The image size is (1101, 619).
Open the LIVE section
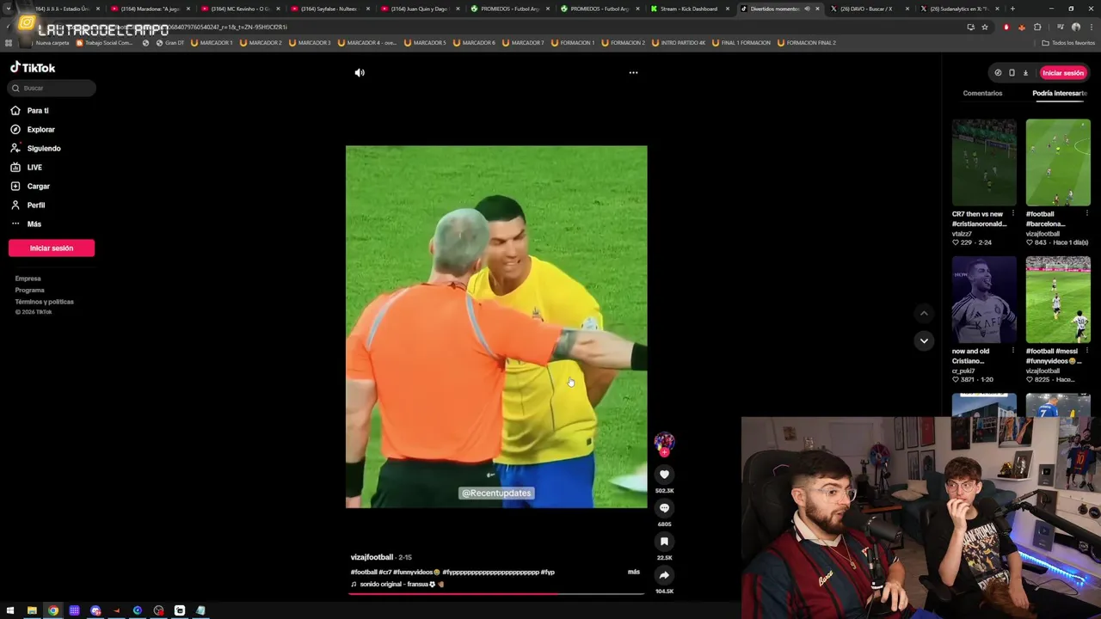coord(34,168)
